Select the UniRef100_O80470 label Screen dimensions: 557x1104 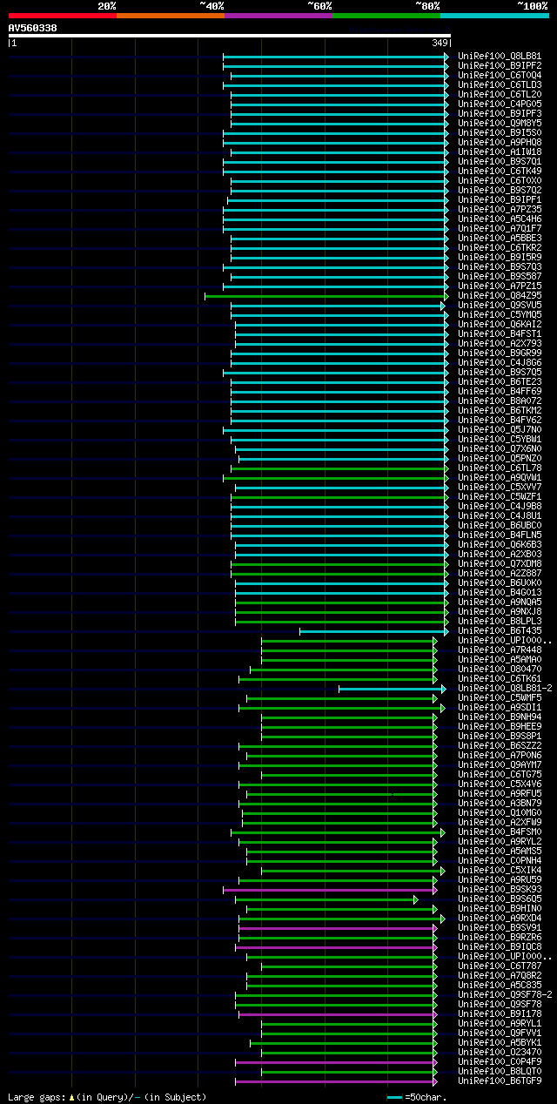(500, 670)
